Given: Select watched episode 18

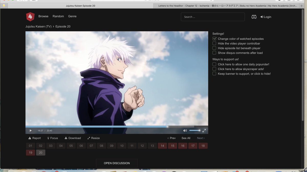Looking at the screenshot, I should point(203,146).
